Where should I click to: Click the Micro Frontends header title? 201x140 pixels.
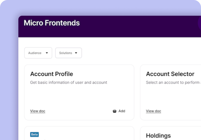coord(52,23)
